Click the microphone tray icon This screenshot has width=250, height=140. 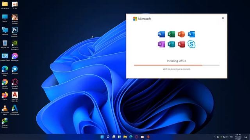tap(218, 137)
